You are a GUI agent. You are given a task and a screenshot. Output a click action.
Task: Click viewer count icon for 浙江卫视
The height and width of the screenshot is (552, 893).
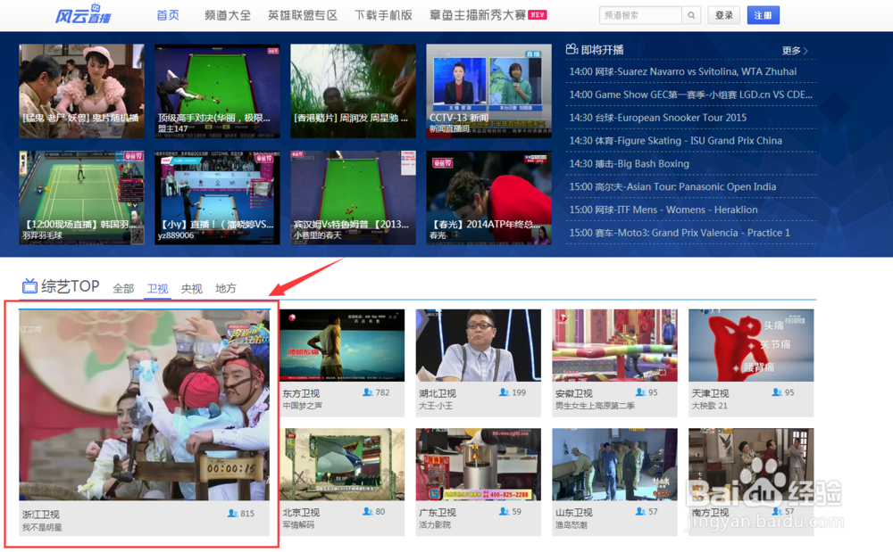click(232, 514)
